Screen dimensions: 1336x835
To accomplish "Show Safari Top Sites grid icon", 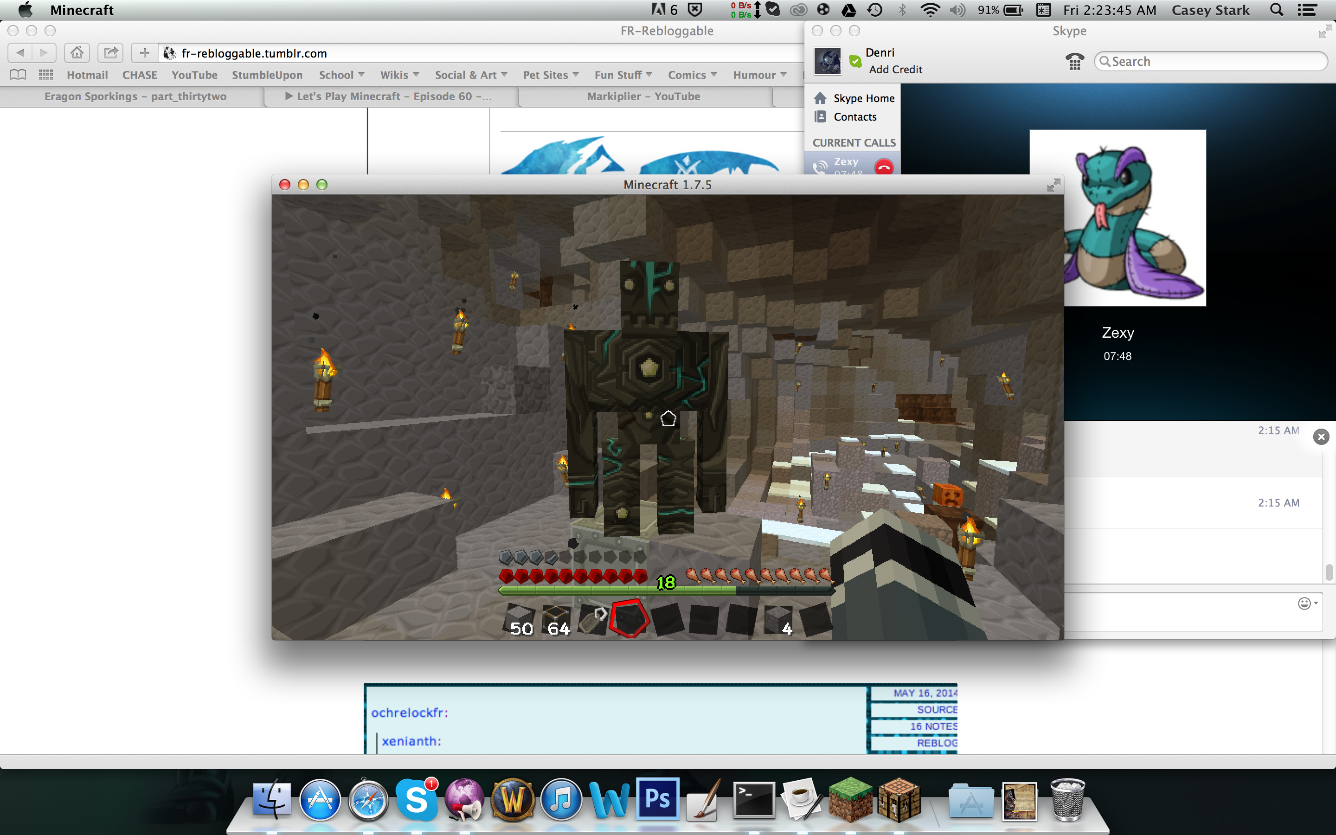I will click(46, 75).
